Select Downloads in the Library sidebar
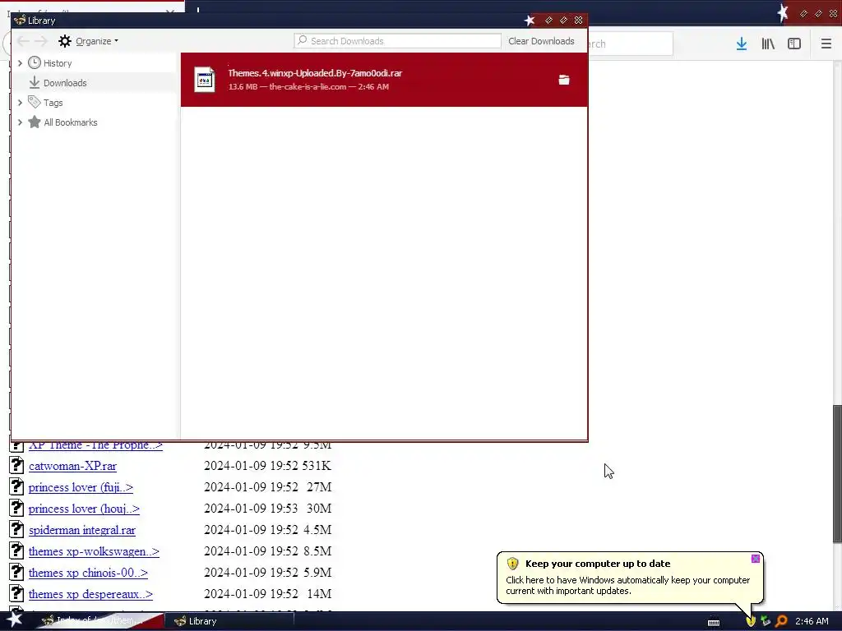Screen dimensions: 842x631 pyautogui.click(x=65, y=83)
